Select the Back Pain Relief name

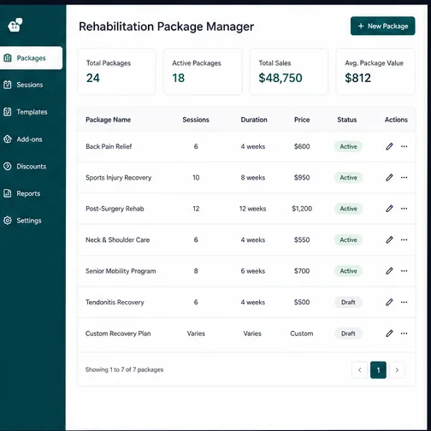109,146
